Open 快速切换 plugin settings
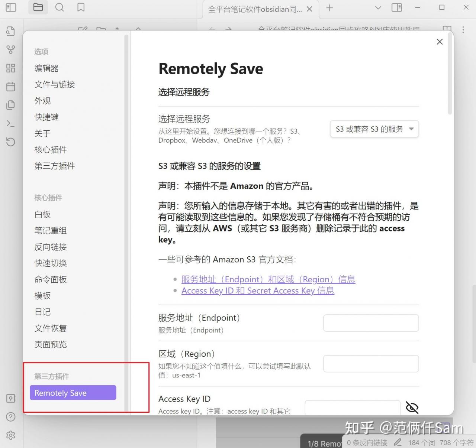The width and height of the screenshot is (476, 448). (x=51, y=263)
